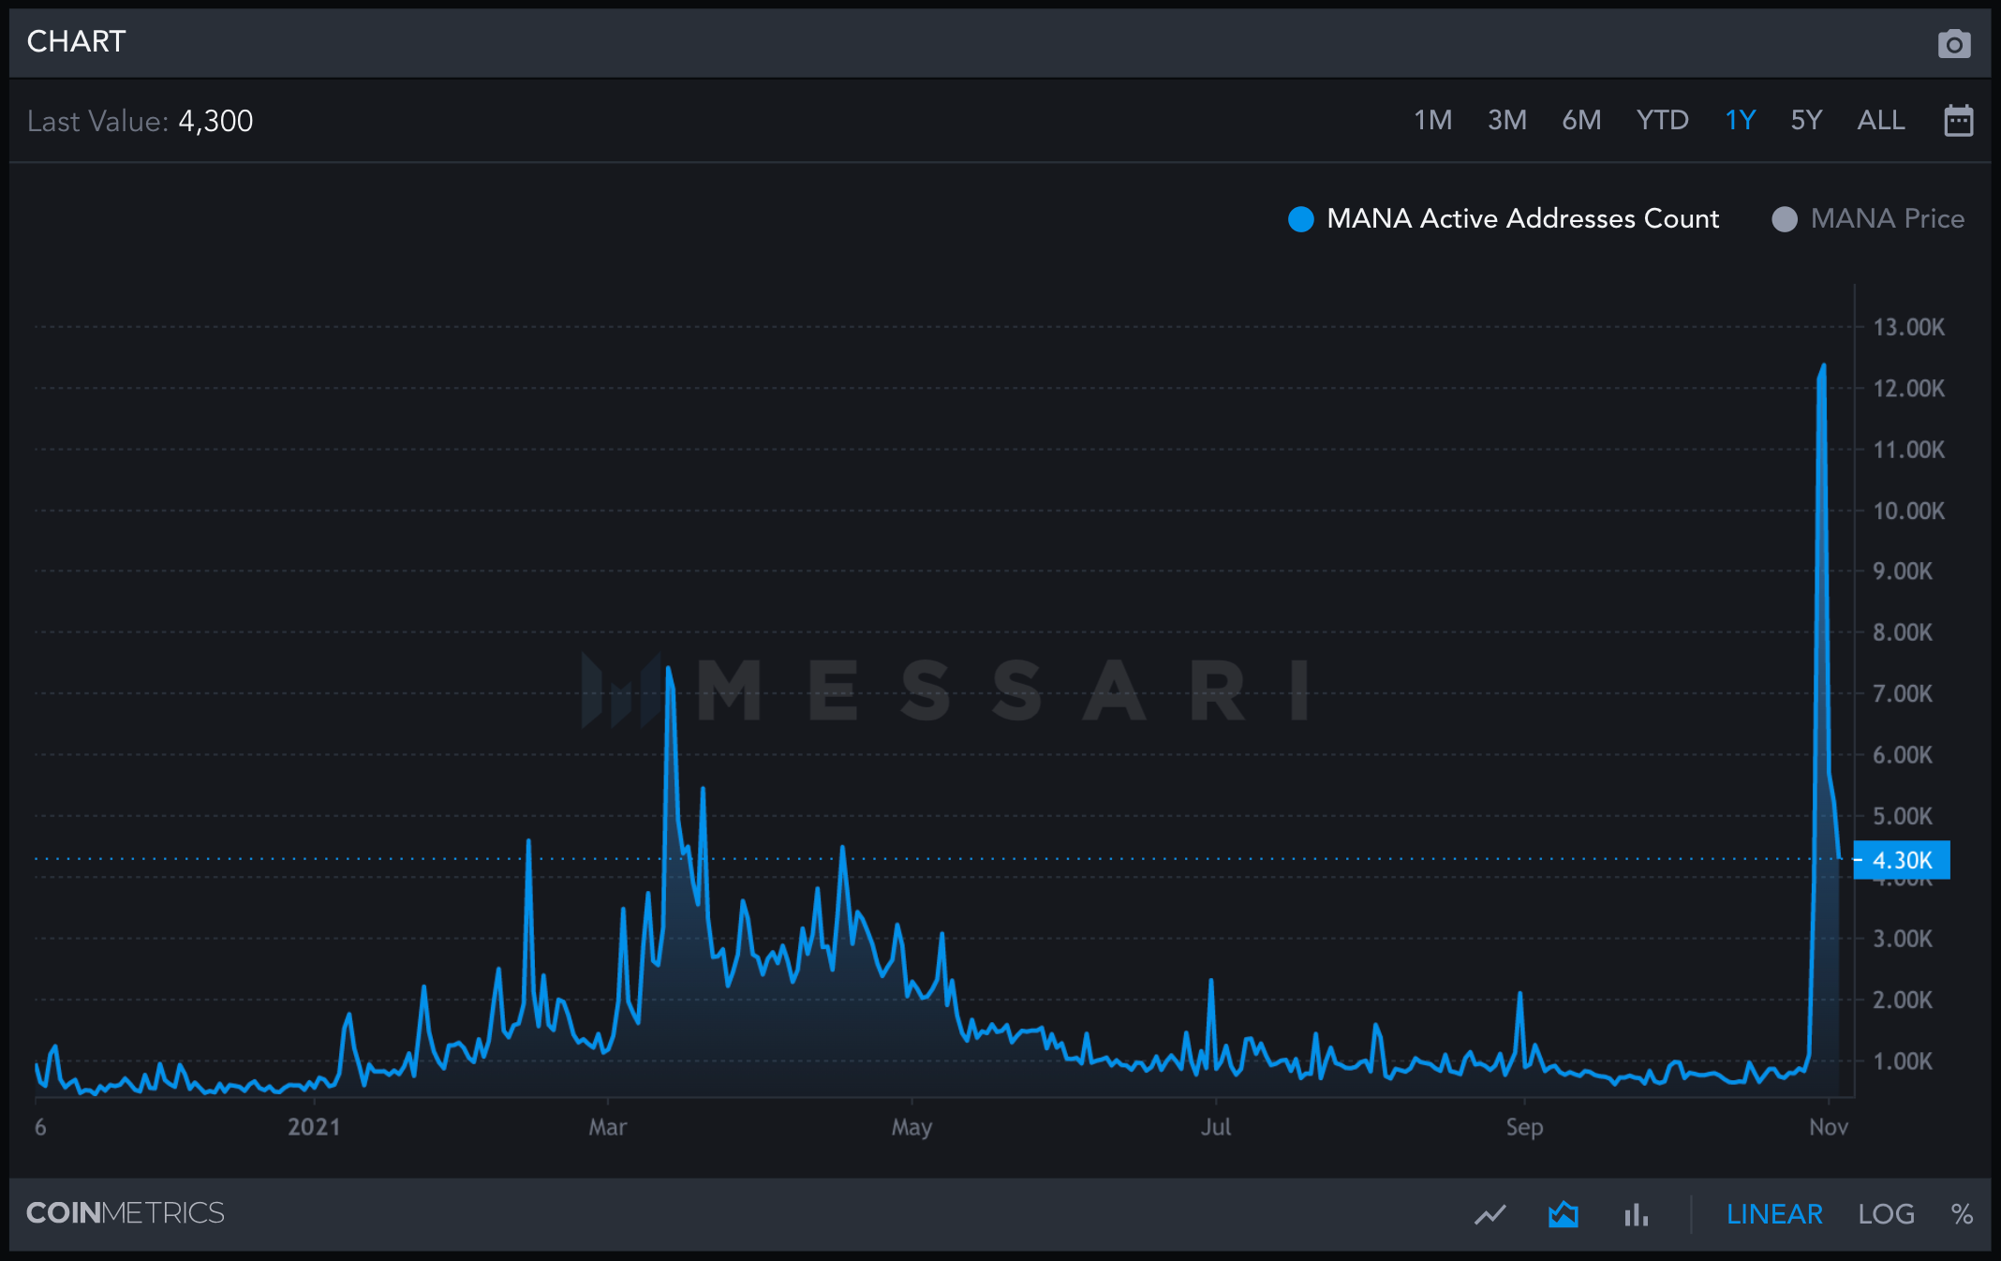Click the MANA Active Addresses blue dot
Image resolution: width=2001 pixels, height=1261 pixels.
pos(1300,219)
